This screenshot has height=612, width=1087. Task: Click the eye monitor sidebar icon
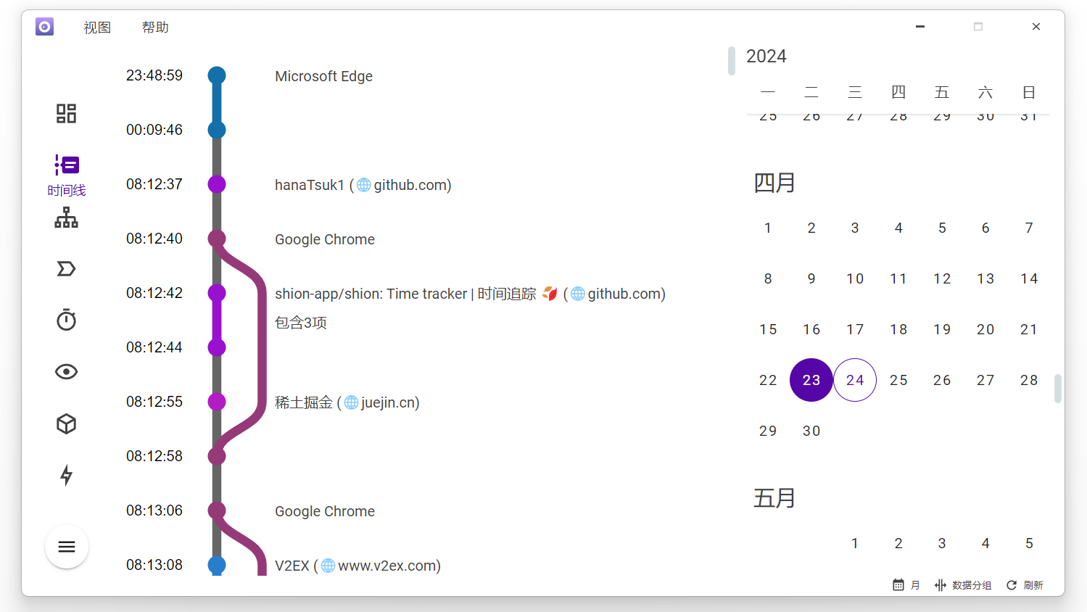click(66, 372)
